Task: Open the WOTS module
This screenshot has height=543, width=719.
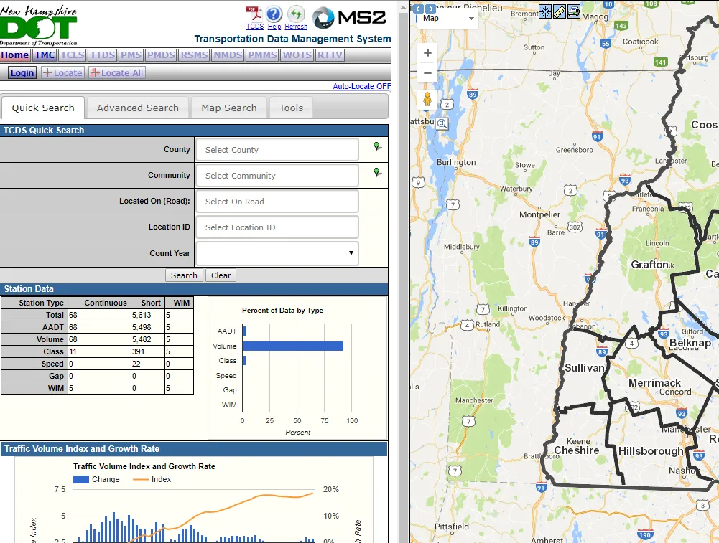Action: click(297, 55)
